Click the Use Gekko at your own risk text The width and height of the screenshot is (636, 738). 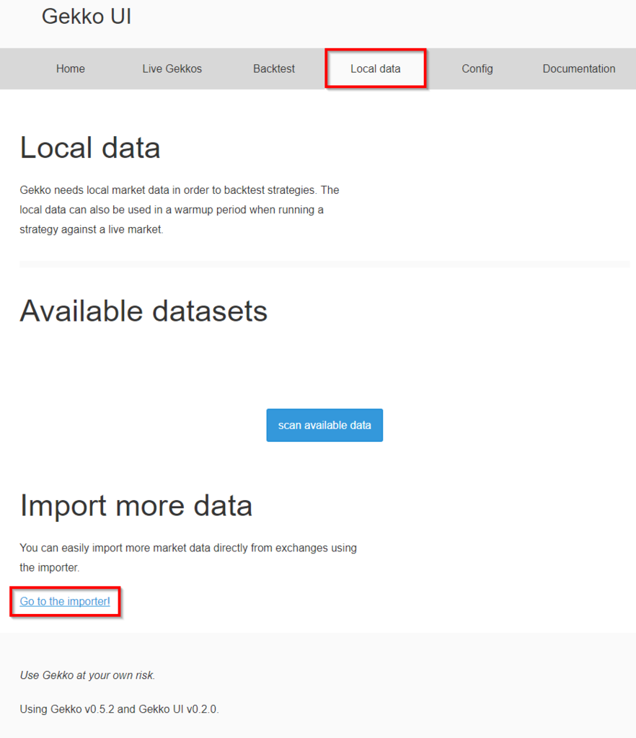coord(87,675)
